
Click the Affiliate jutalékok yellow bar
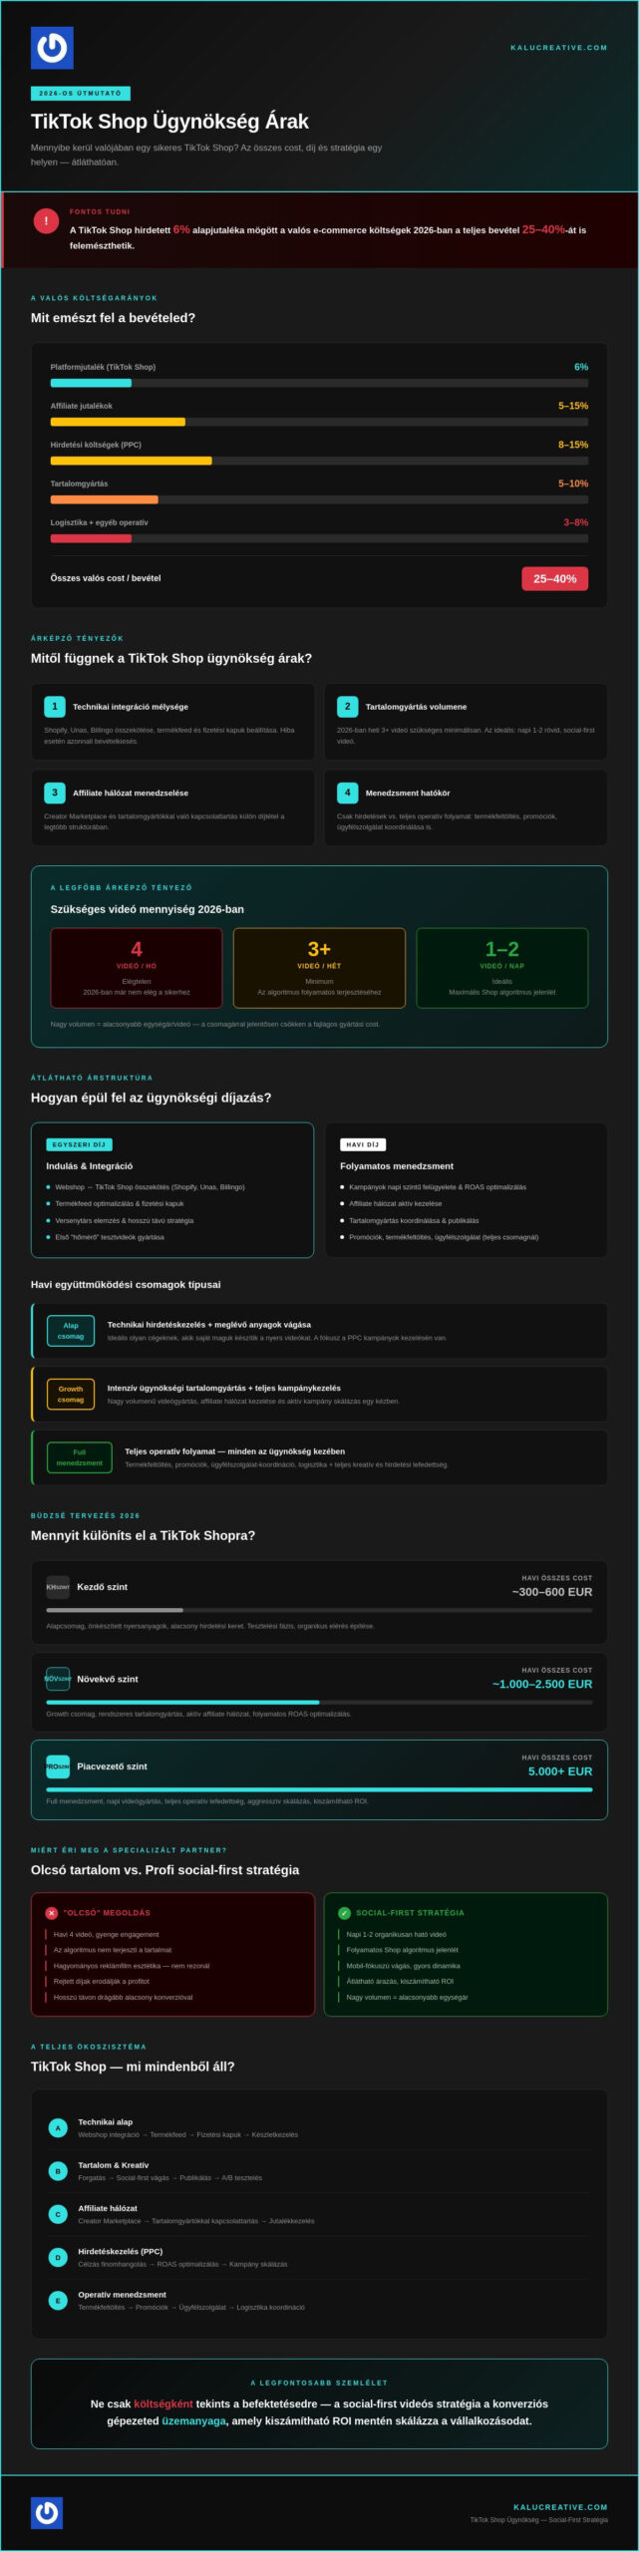(118, 422)
